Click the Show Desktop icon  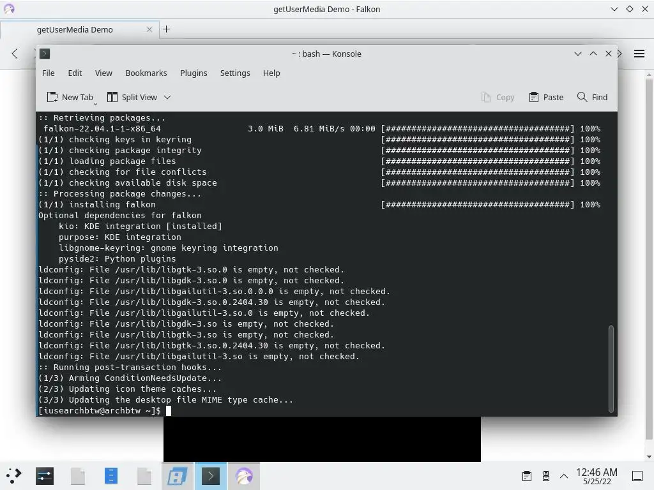pyautogui.click(x=637, y=476)
